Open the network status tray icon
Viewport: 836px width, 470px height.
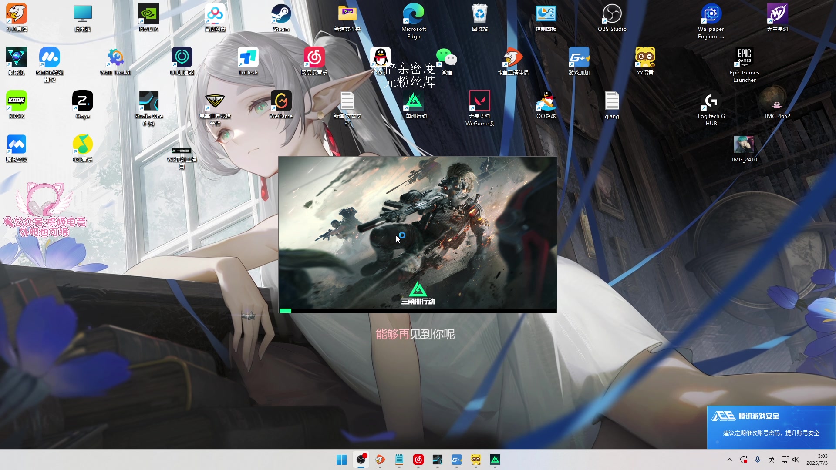(785, 460)
